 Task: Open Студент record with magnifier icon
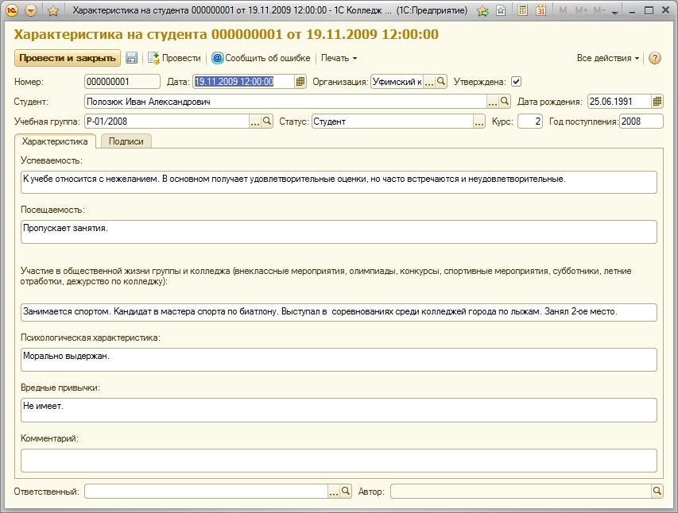(x=504, y=102)
